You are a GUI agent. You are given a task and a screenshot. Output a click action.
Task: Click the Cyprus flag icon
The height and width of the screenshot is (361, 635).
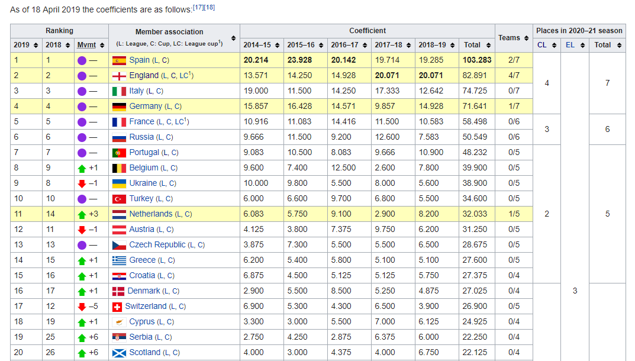[x=119, y=323]
